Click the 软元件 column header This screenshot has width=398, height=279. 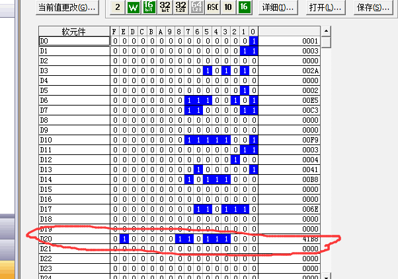click(74, 31)
